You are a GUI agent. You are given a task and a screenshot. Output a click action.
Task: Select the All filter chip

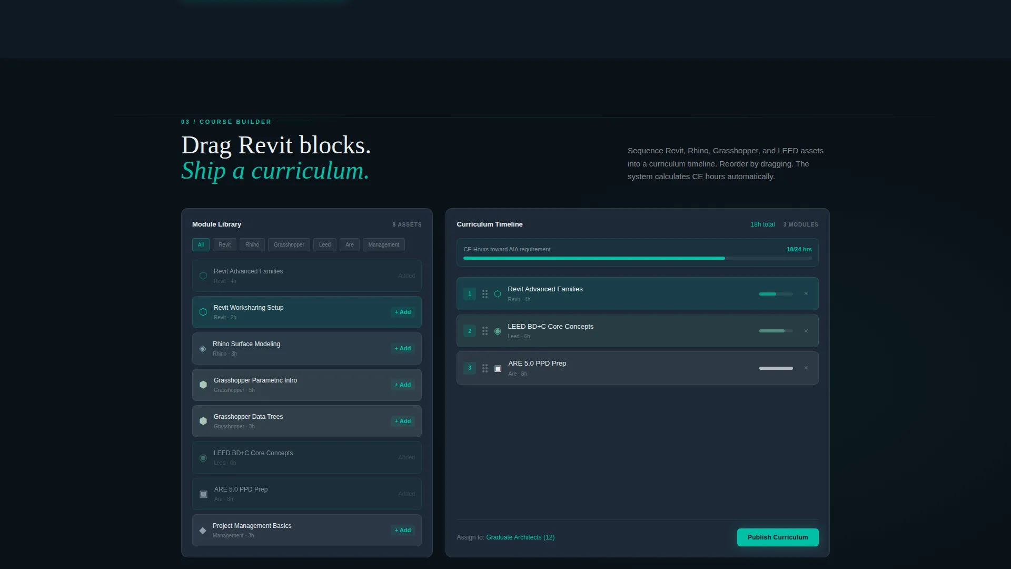click(x=201, y=245)
